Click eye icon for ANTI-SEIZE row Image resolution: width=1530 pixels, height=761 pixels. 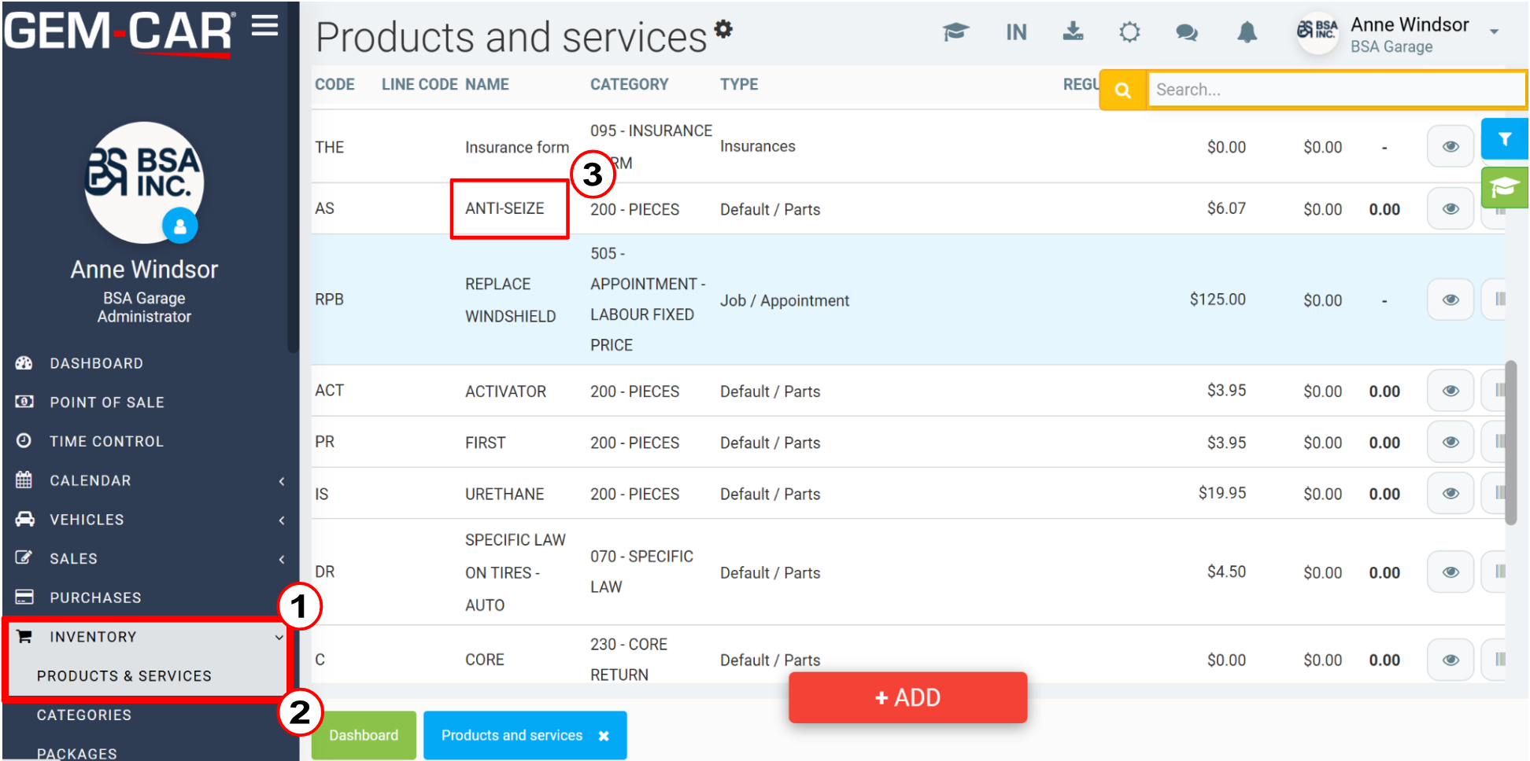coord(1451,209)
